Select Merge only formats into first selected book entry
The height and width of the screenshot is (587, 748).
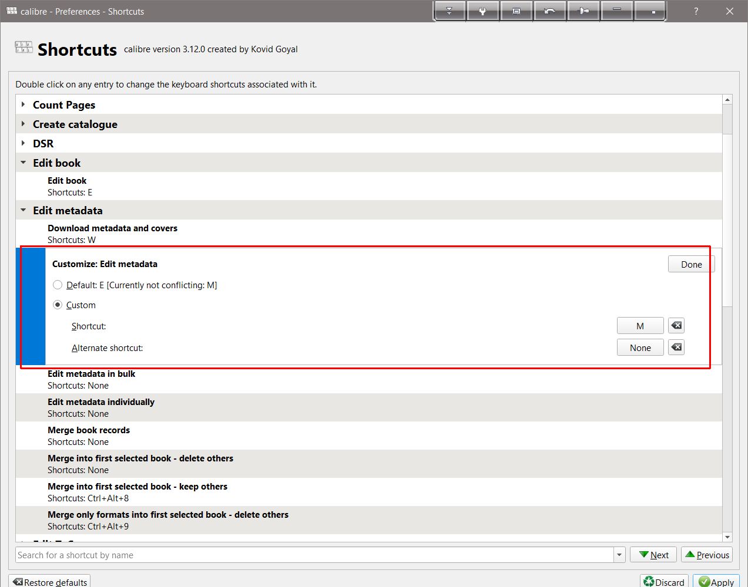[x=369, y=520]
